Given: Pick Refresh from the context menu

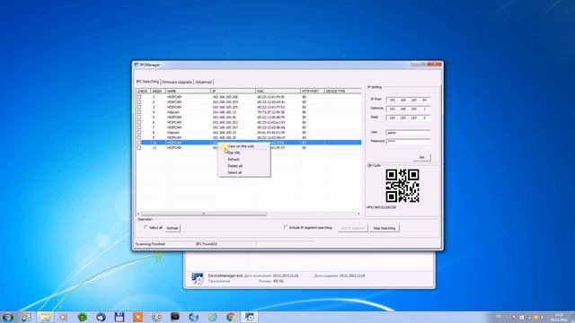Looking at the screenshot, I should pos(244,160).
